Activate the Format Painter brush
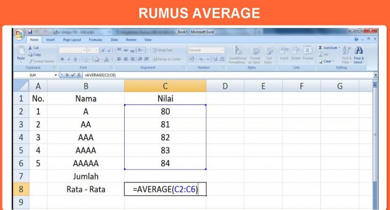 pyautogui.click(x=42, y=61)
